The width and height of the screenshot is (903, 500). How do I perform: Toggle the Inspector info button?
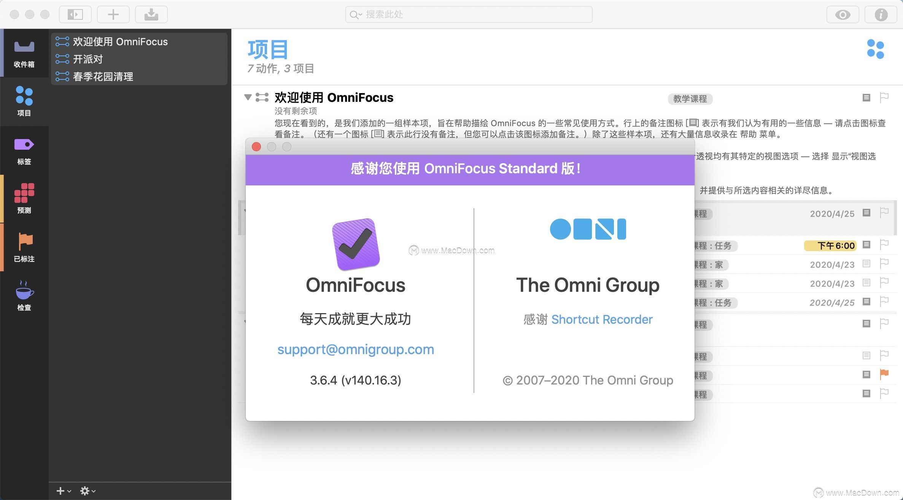881,14
